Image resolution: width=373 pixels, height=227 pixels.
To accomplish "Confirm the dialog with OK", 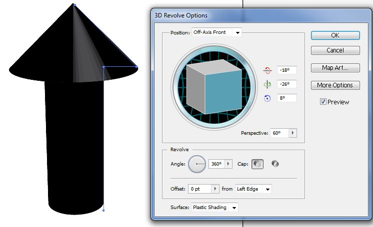I will tap(335, 35).
